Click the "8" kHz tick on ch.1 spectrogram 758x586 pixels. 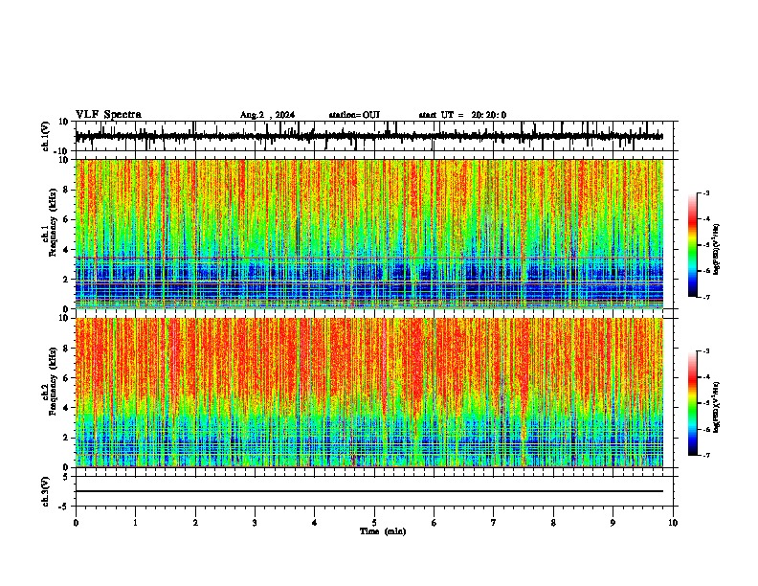tap(66, 190)
